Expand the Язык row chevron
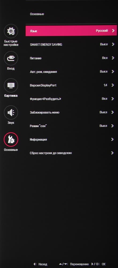The image size is (118, 268). 113,31
